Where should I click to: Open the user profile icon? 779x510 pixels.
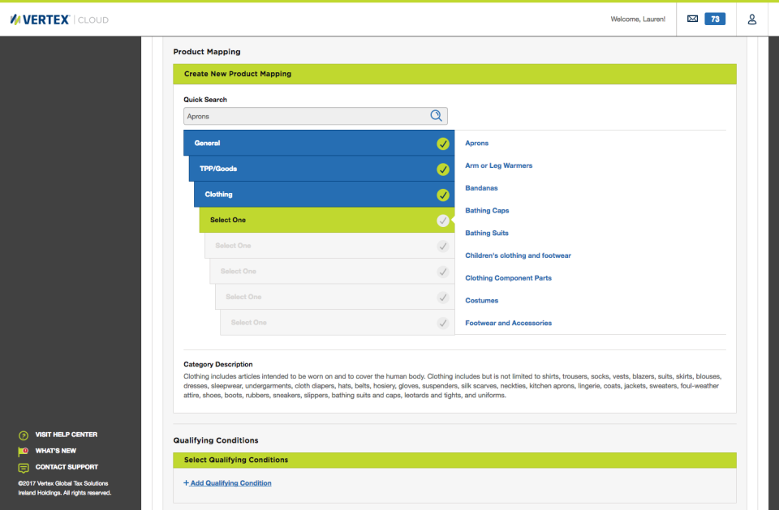click(752, 19)
